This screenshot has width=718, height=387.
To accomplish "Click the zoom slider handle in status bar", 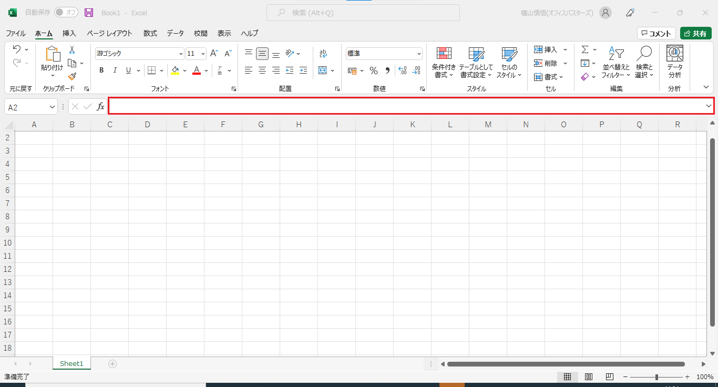I will [657, 377].
